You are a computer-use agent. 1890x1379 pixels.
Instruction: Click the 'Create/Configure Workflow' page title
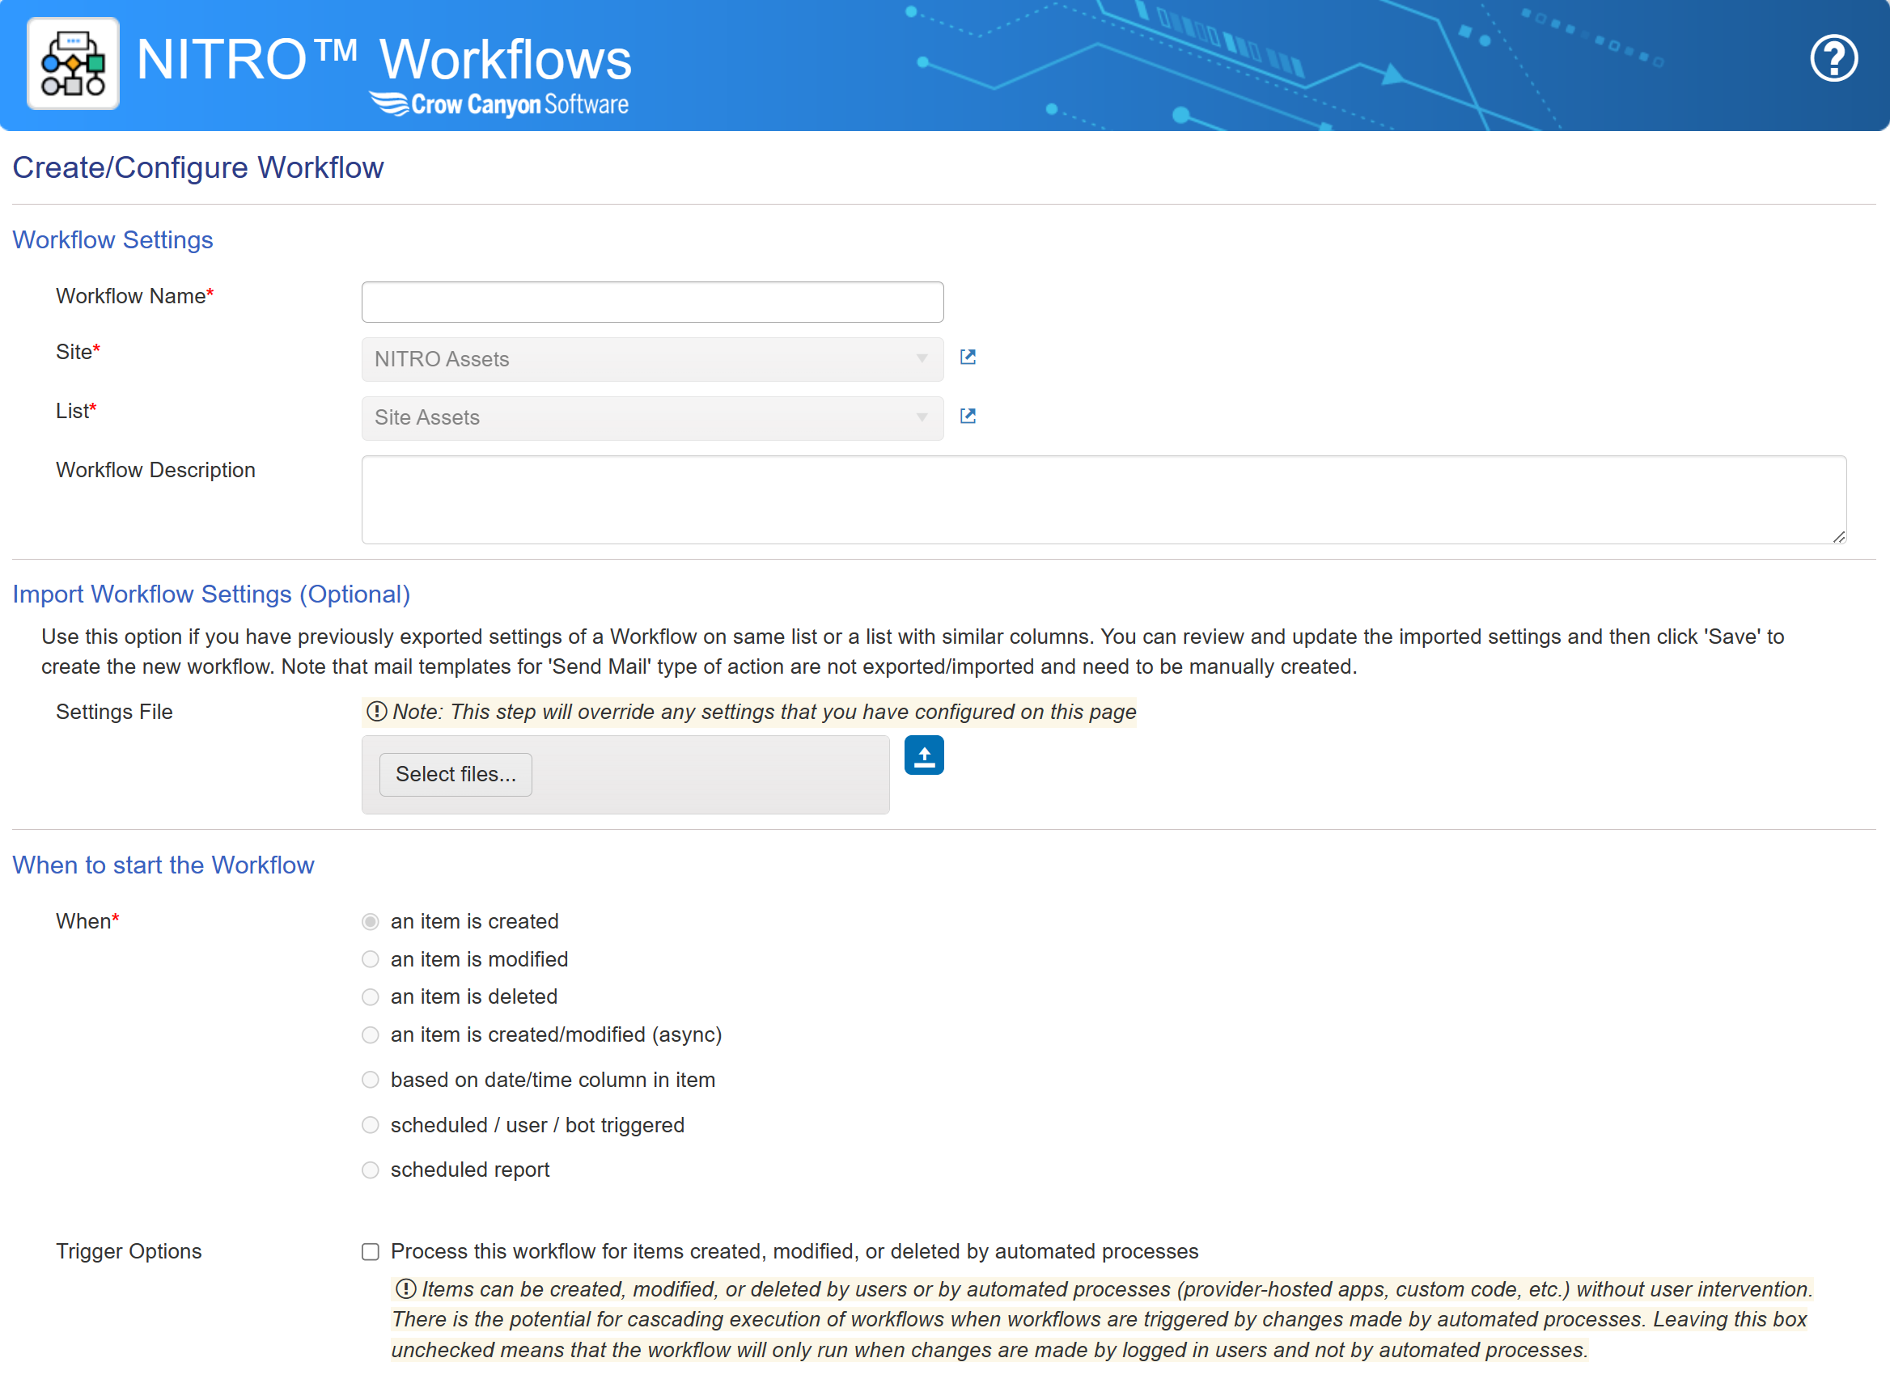coord(198,167)
